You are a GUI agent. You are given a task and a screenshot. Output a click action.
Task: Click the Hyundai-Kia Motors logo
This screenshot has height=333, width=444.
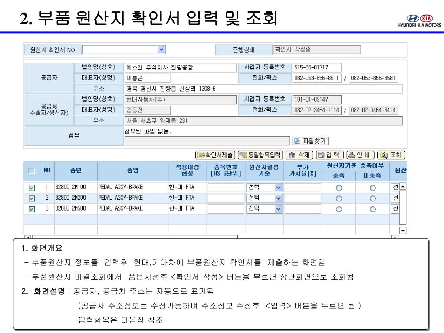point(419,21)
